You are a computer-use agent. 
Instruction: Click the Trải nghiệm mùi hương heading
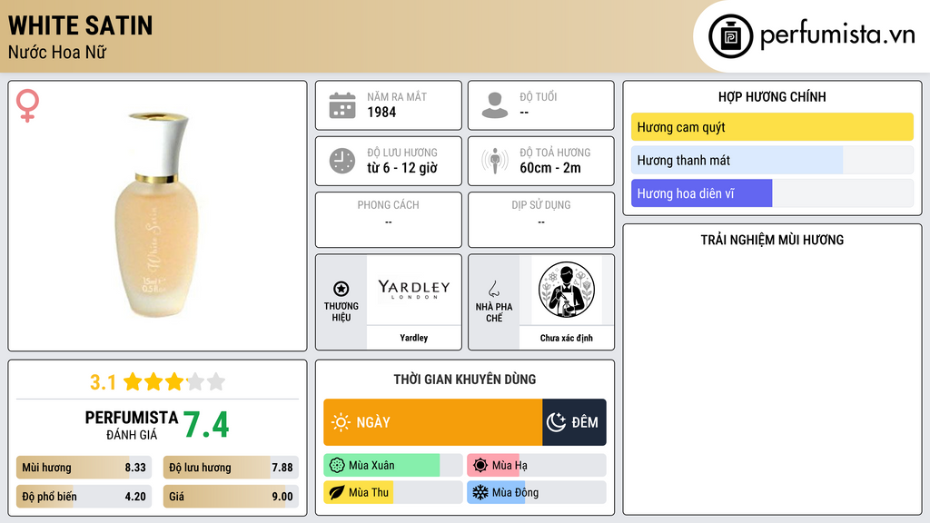coord(772,240)
